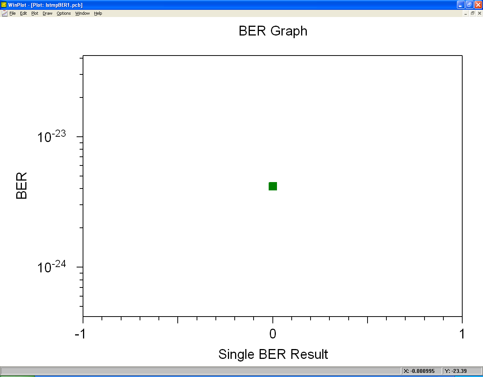Open the Options menu

64,13
